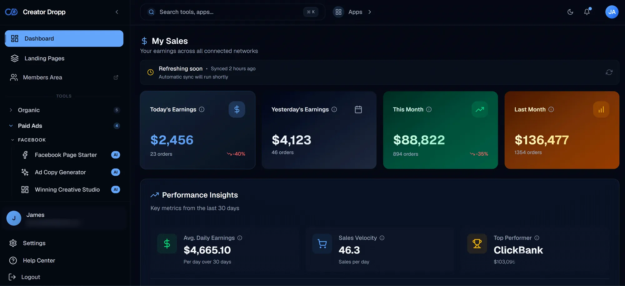The width and height of the screenshot is (625, 286).
Task: Collapse the Paid Ads section
Action: click(x=64, y=126)
